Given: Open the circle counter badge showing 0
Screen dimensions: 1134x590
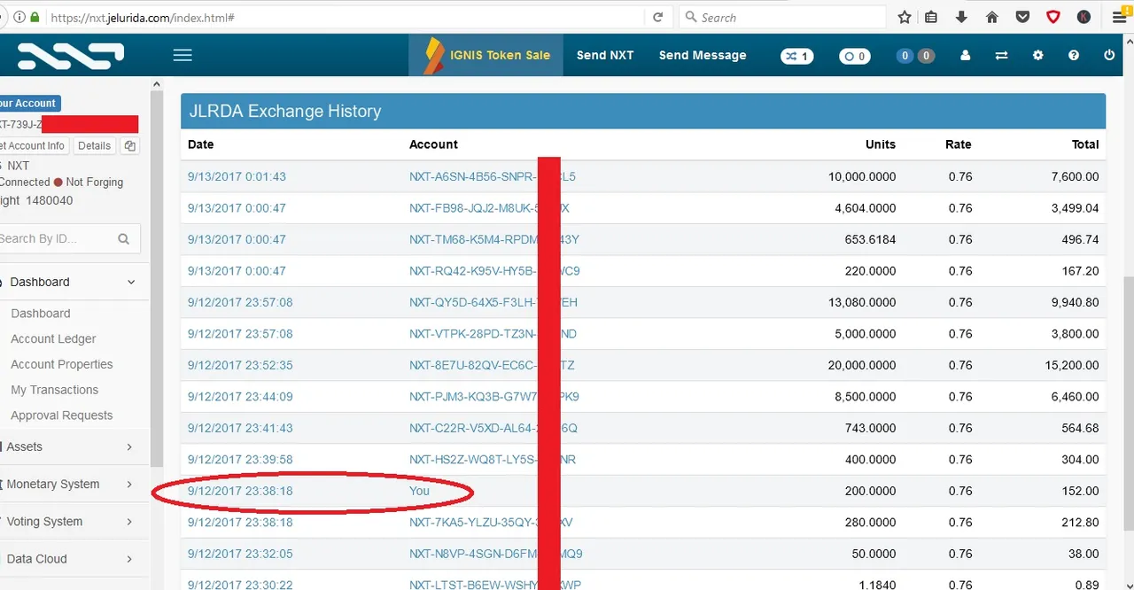Looking at the screenshot, I should [x=855, y=56].
